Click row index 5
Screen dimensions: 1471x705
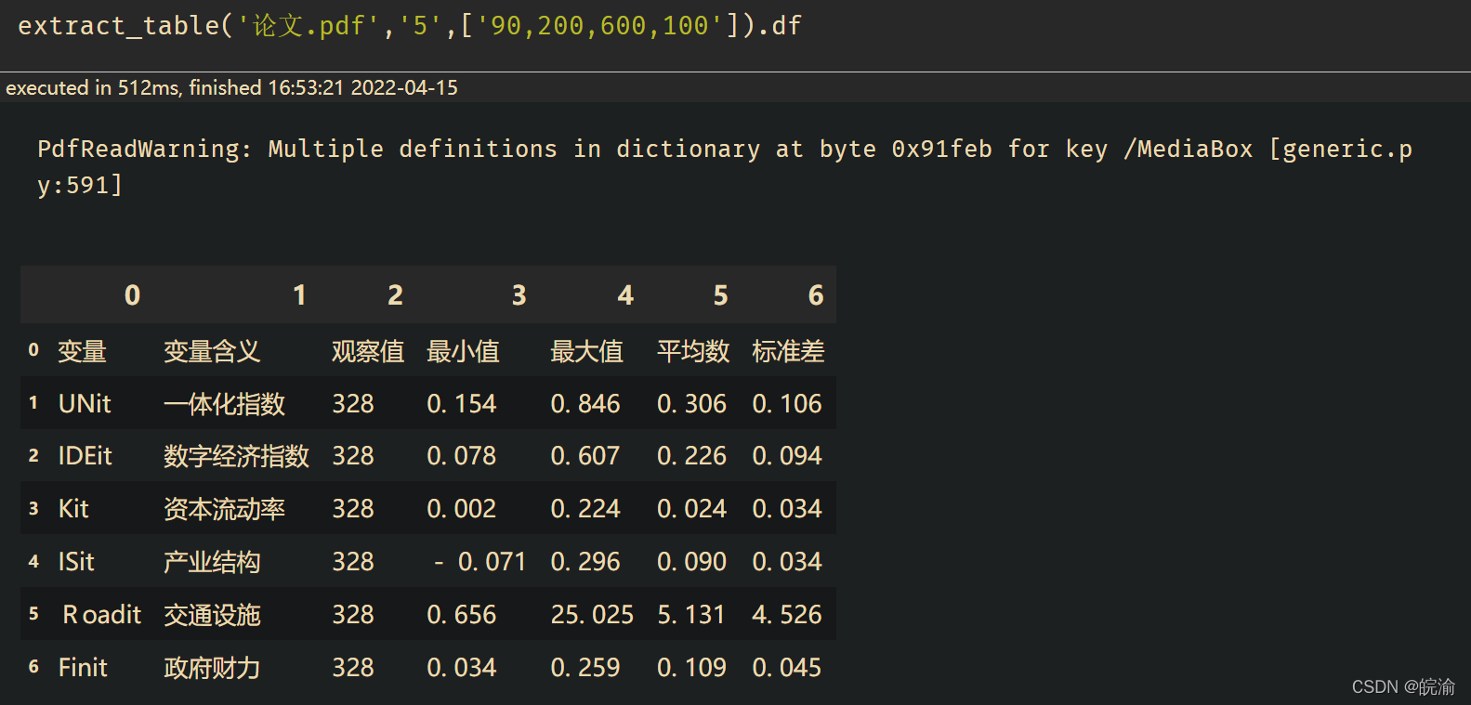pos(33,613)
